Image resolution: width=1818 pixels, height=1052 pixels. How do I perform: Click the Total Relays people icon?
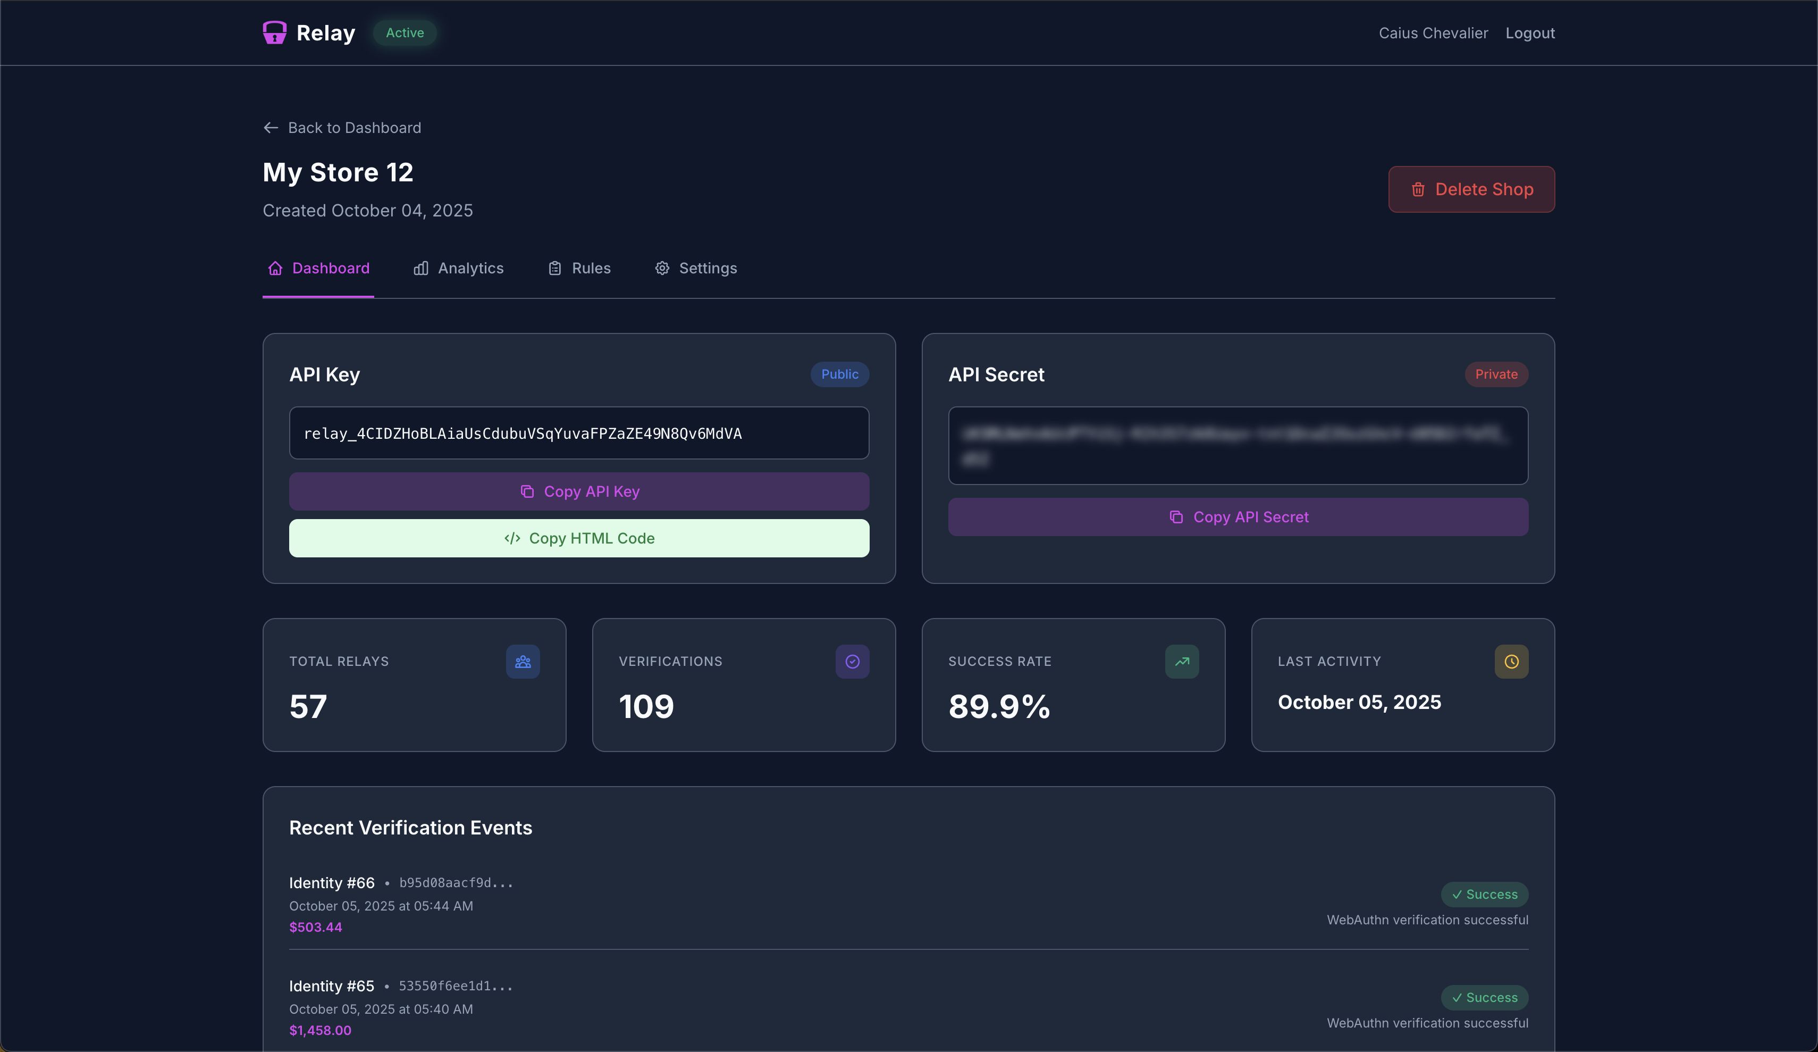pos(523,662)
